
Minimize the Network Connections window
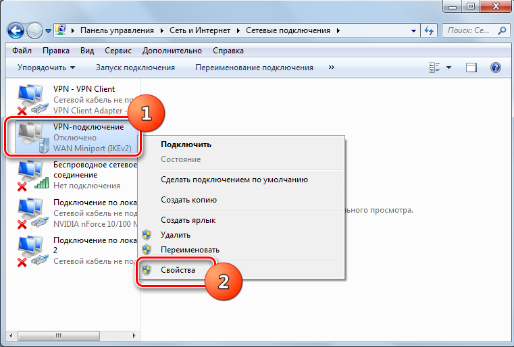[x=453, y=6]
